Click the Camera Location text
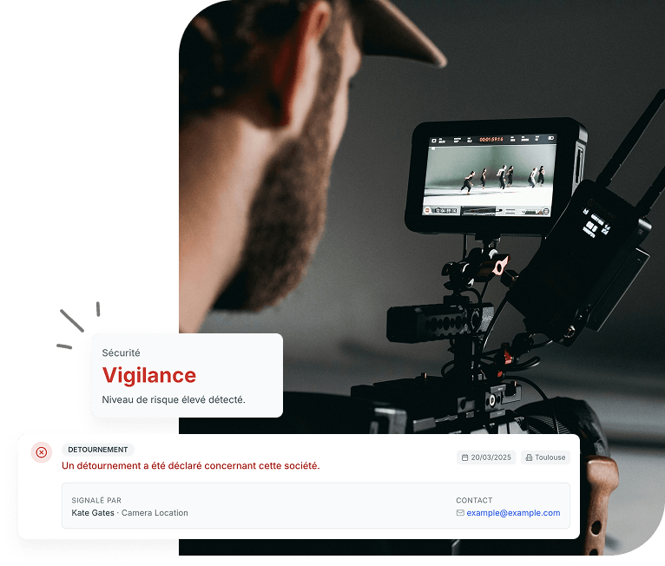 click(x=155, y=512)
